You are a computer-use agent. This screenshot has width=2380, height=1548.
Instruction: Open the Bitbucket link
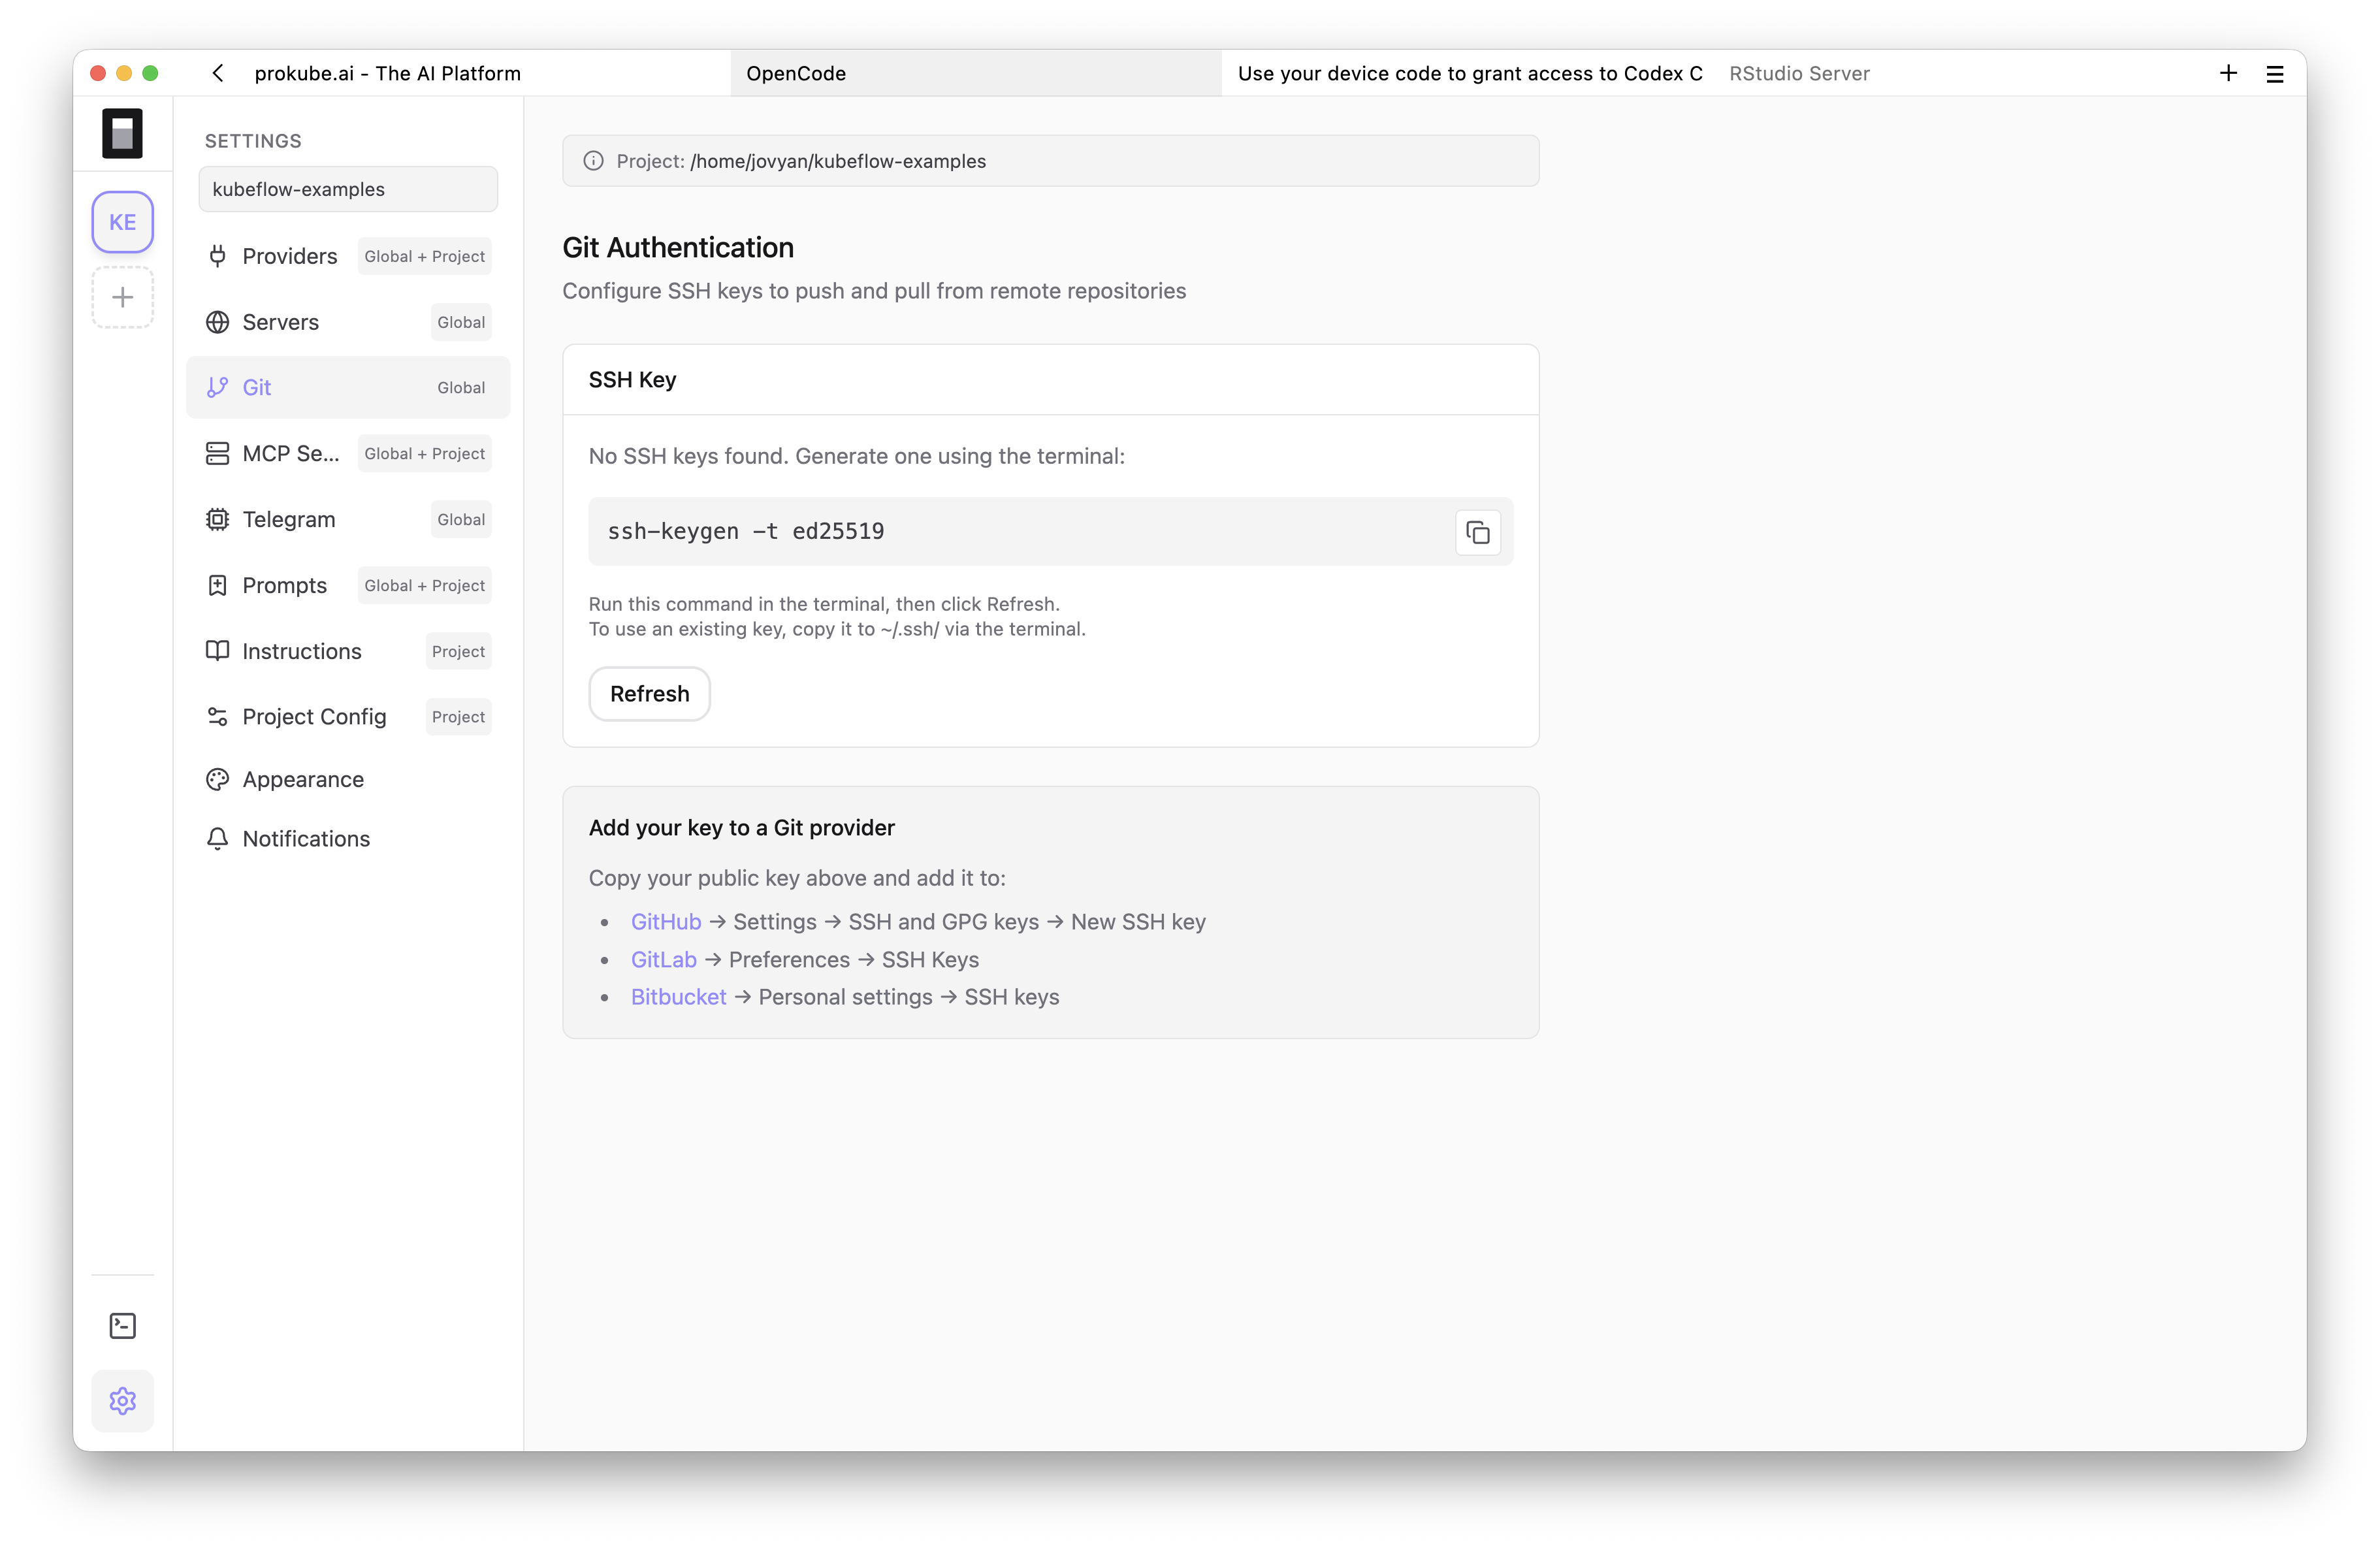[678, 997]
